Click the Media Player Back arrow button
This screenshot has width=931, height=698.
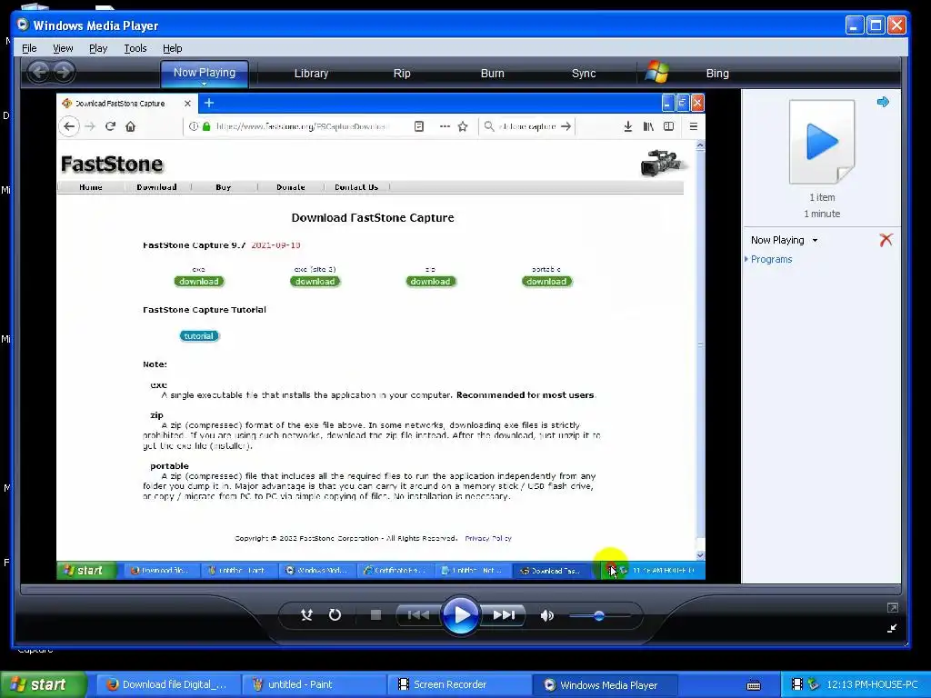(39, 73)
